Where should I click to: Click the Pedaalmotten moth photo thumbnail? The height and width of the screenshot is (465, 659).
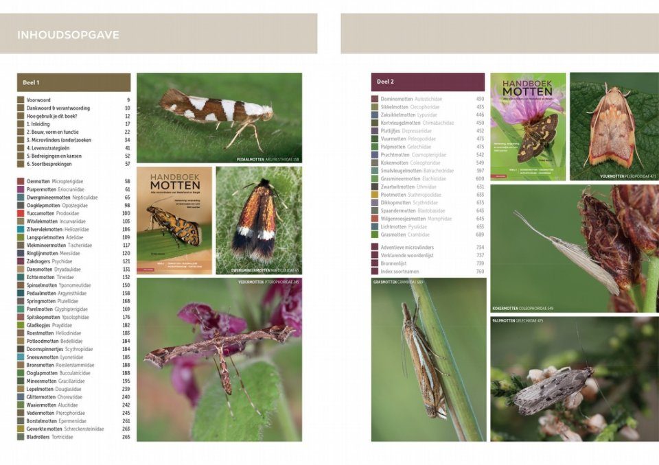(x=219, y=117)
